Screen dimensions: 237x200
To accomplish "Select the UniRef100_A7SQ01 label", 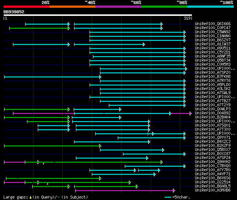I will click(x=213, y=125).
